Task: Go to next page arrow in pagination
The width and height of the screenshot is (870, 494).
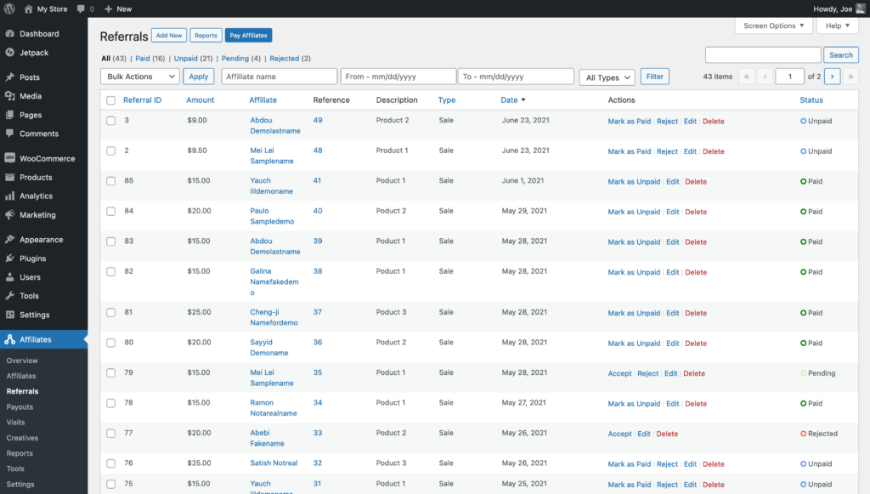Action: 833,77
